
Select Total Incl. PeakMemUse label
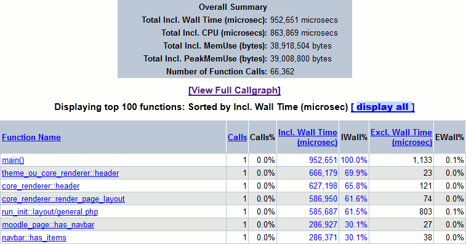pos(206,59)
